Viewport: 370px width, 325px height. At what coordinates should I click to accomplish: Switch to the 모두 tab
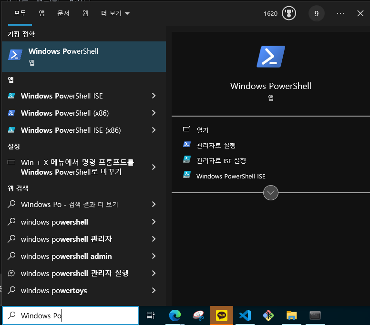(20, 13)
